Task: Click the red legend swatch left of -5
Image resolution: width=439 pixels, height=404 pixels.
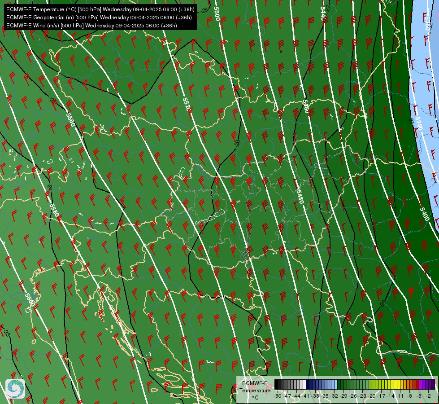Action: coord(417,384)
